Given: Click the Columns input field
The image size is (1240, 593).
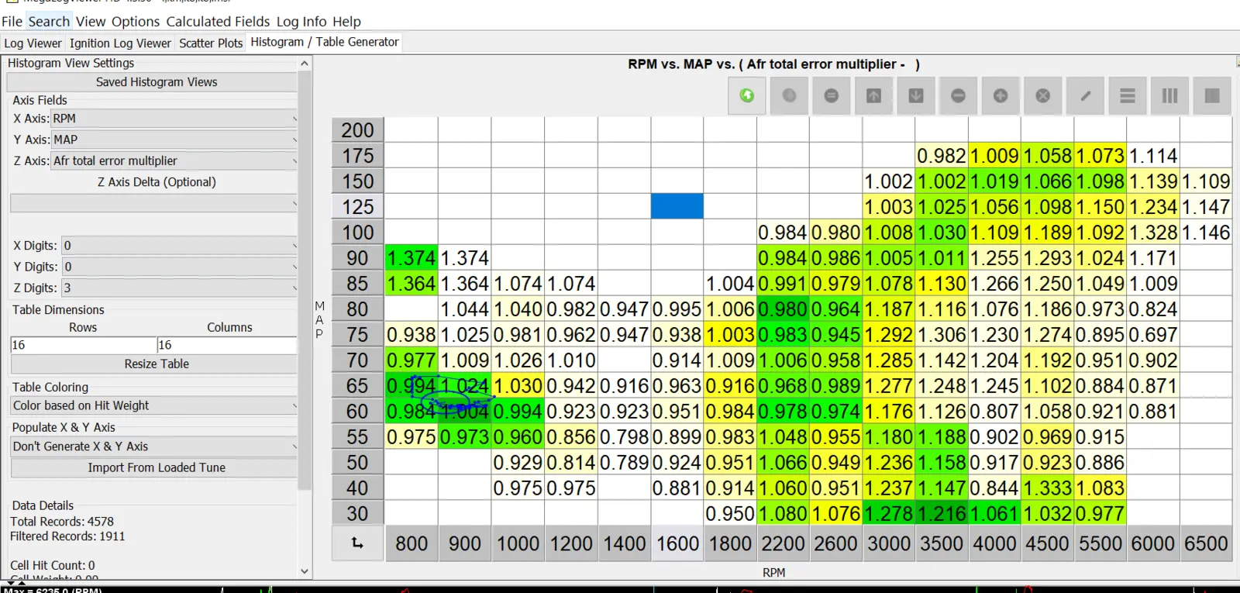Looking at the screenshot, I should [x=226, y=345].
